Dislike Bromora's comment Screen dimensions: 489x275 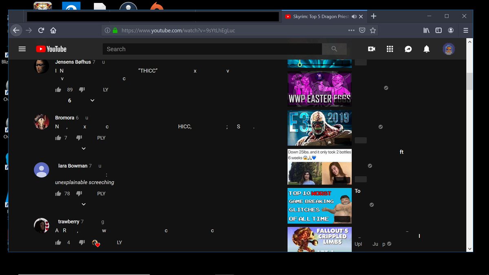(x=79, y=138)
